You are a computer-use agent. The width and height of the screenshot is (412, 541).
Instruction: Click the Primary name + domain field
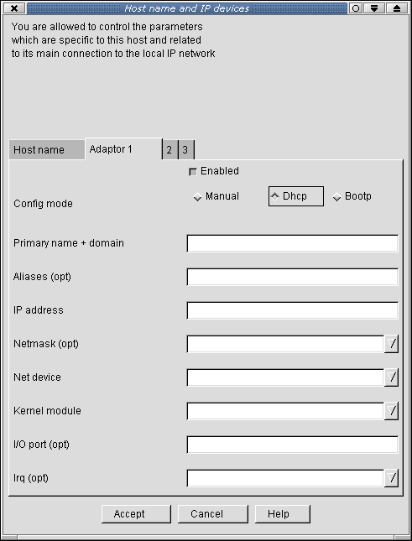pos(292,243)
